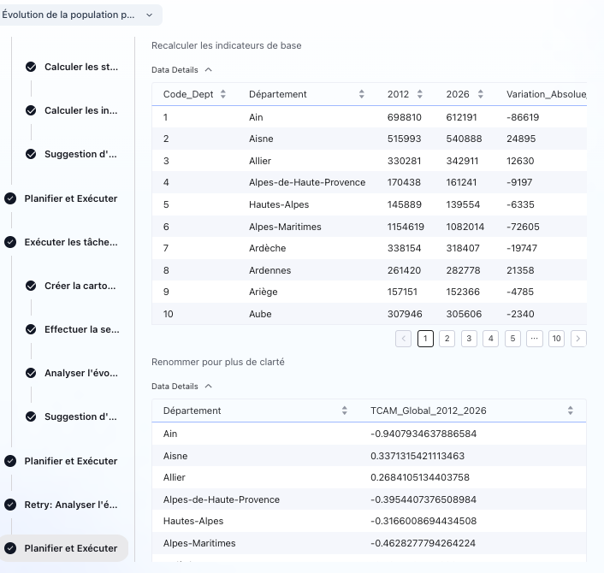Sort by the 2012 population column
604x573 pixels.
(x=421, y=94)
